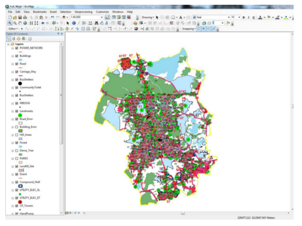Apply bold text formatting
This screenshot has height=226, width=302.
[243, 17]
